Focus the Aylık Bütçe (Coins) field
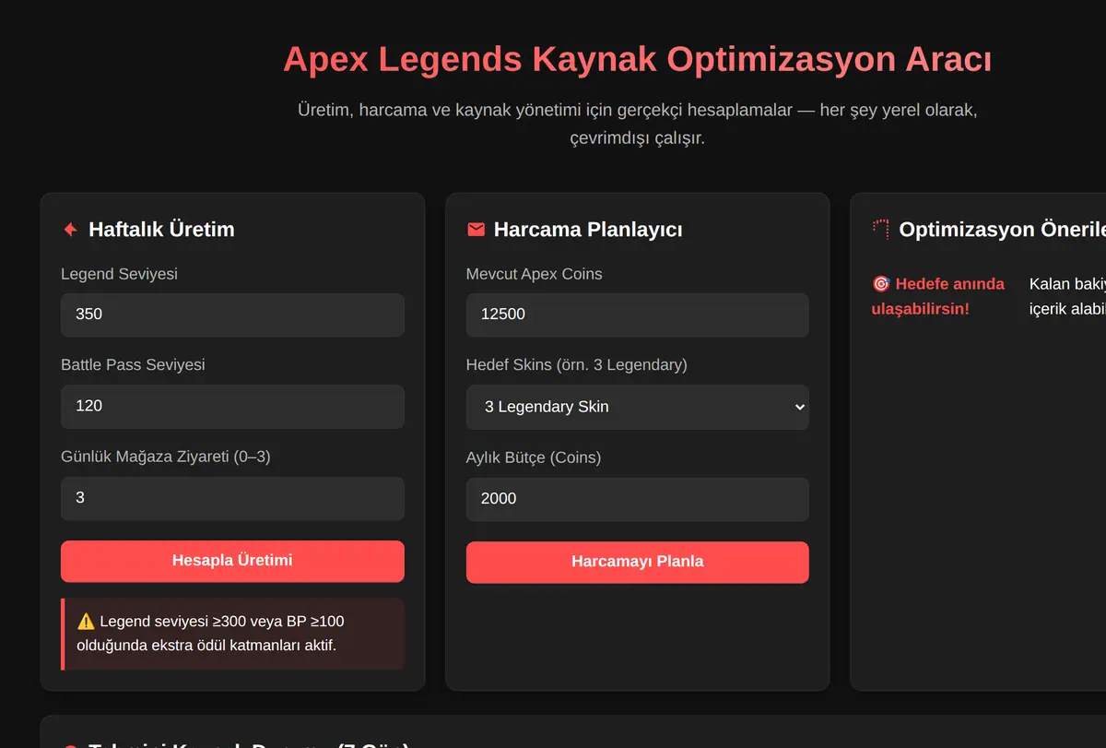 click(637, 499)
